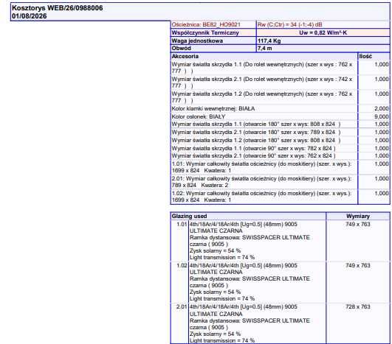Select the '7,4 m' perimeter value
The image size is (392, 344).
click(265, 48)
